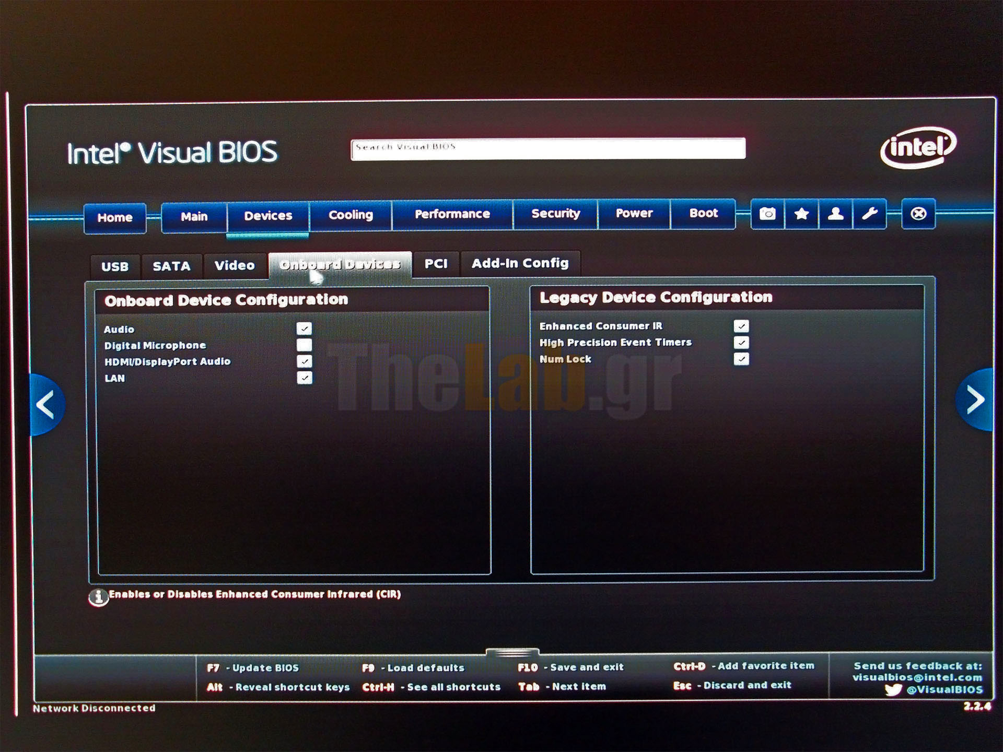Expand the bottom shortcuts panel handle

512,653
